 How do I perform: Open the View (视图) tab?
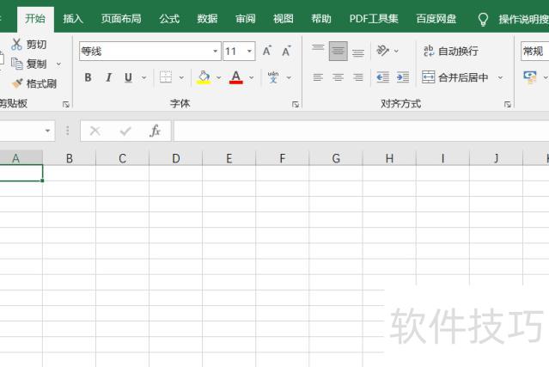point(284,19)
